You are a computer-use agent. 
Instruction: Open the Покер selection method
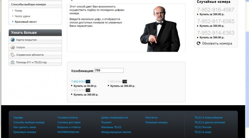(x=18, y=11)
